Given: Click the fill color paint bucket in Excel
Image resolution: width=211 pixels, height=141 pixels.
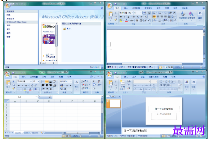Looking at the screenshot, I should [x=25, y=89].
